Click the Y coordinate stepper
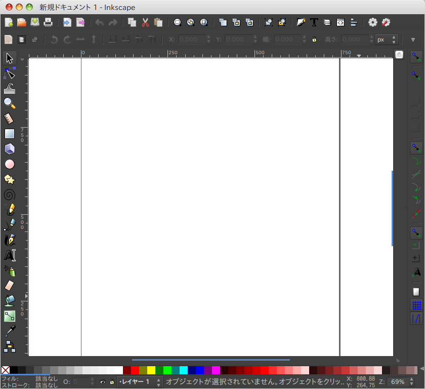Image resolution: width=425 pixels, height=389 pixels. 255,40
